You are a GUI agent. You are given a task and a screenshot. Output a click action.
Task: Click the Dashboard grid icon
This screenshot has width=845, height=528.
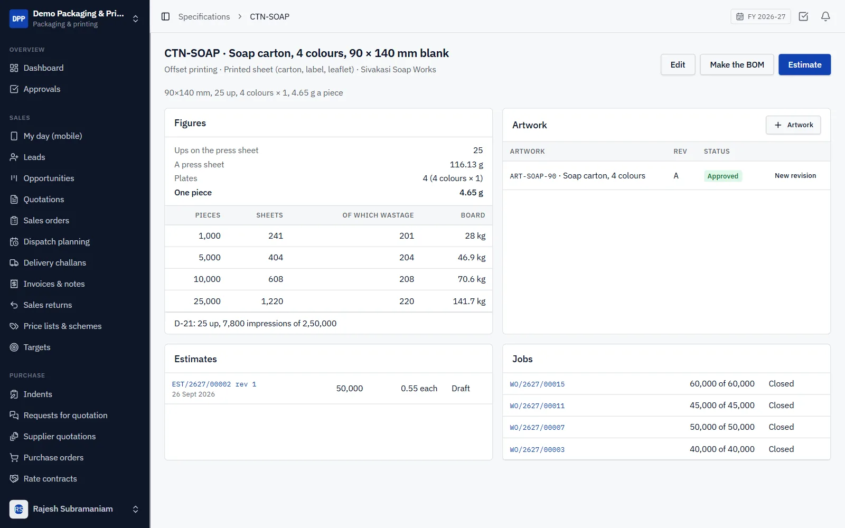(14, 68)
